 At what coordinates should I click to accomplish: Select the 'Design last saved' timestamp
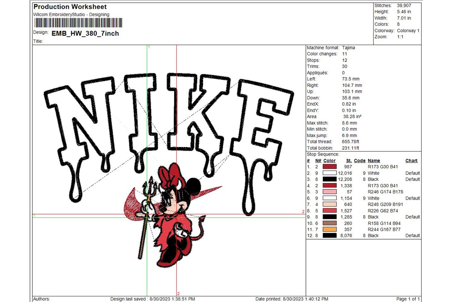153,299
